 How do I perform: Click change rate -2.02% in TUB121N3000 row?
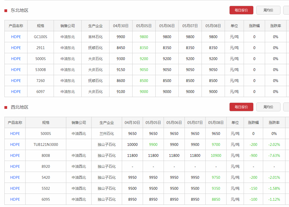click(274, 144)
